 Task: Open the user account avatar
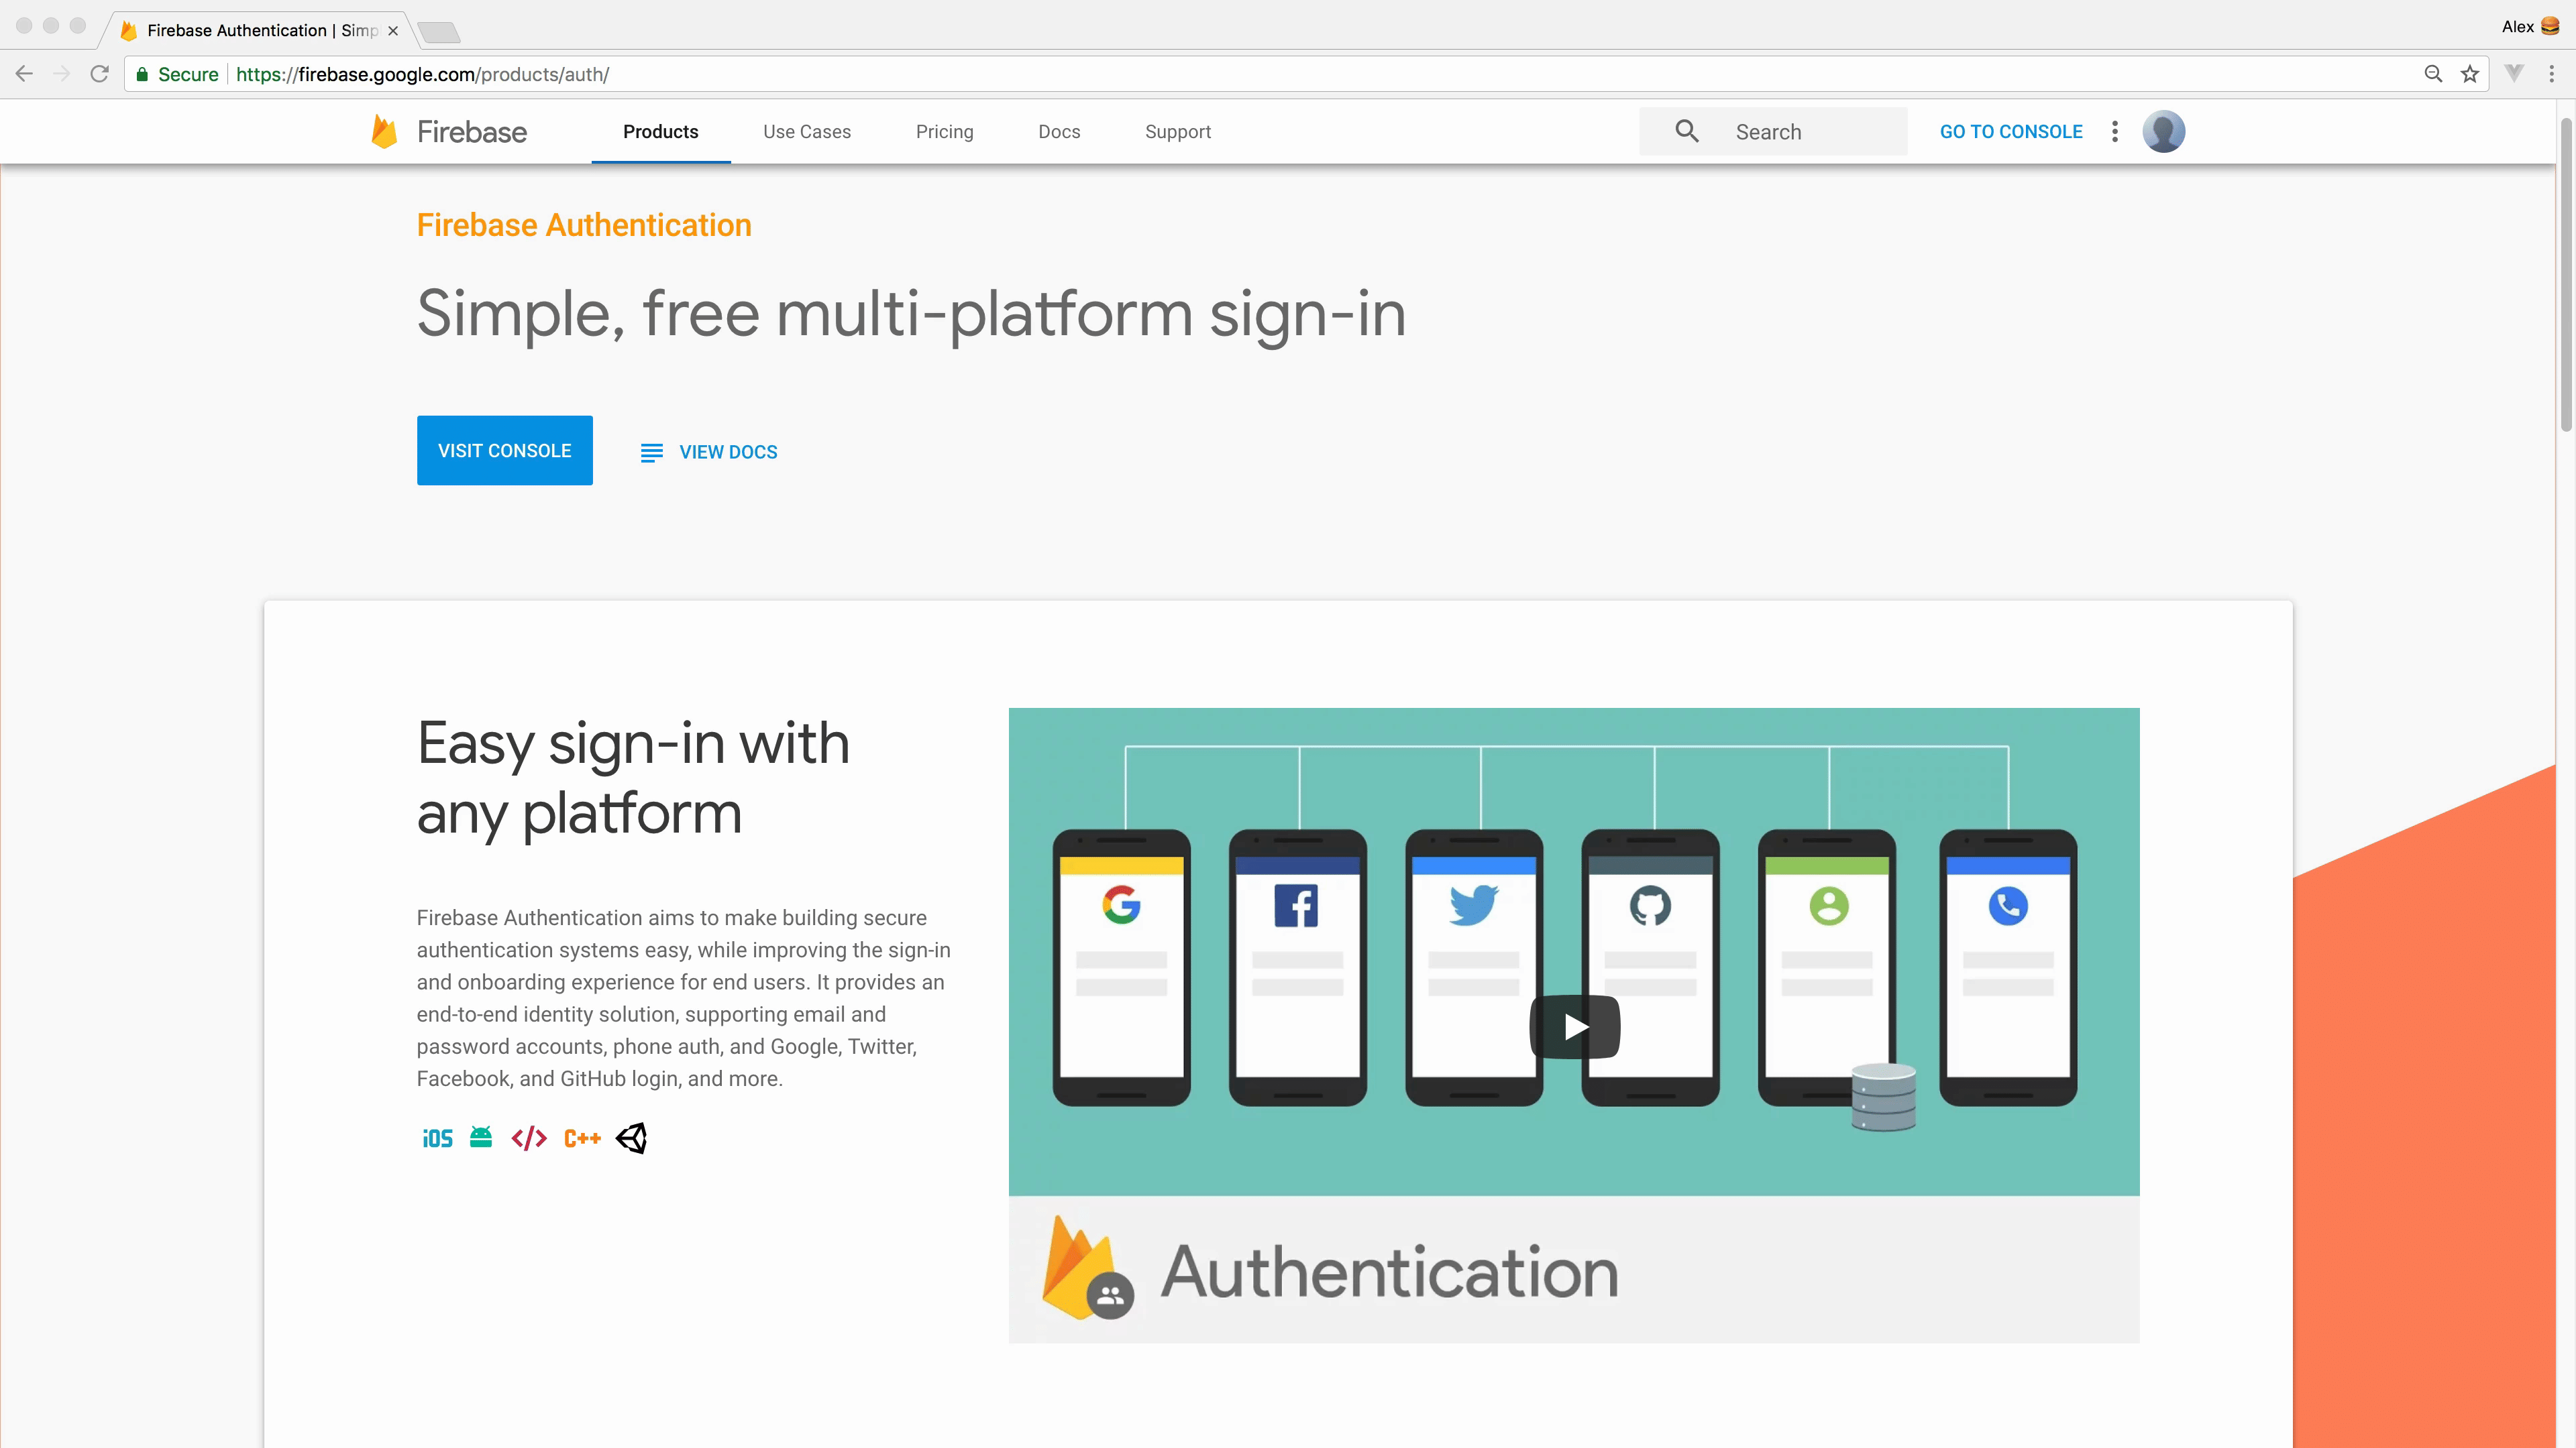tap(2163, 132)
